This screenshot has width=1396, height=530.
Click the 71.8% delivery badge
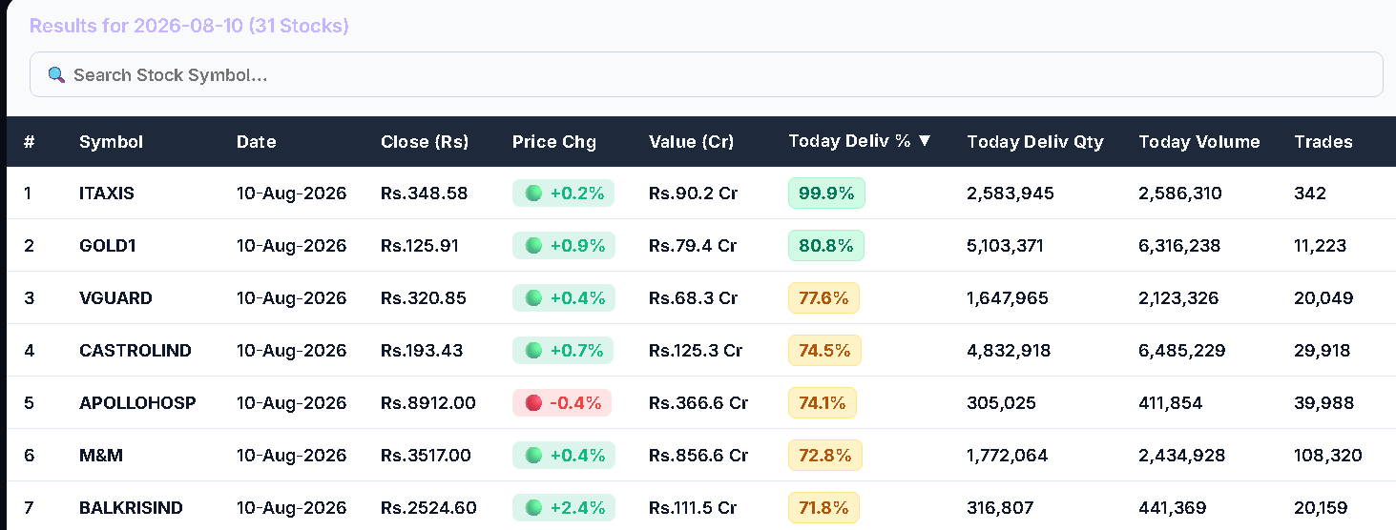pos(823,507)
